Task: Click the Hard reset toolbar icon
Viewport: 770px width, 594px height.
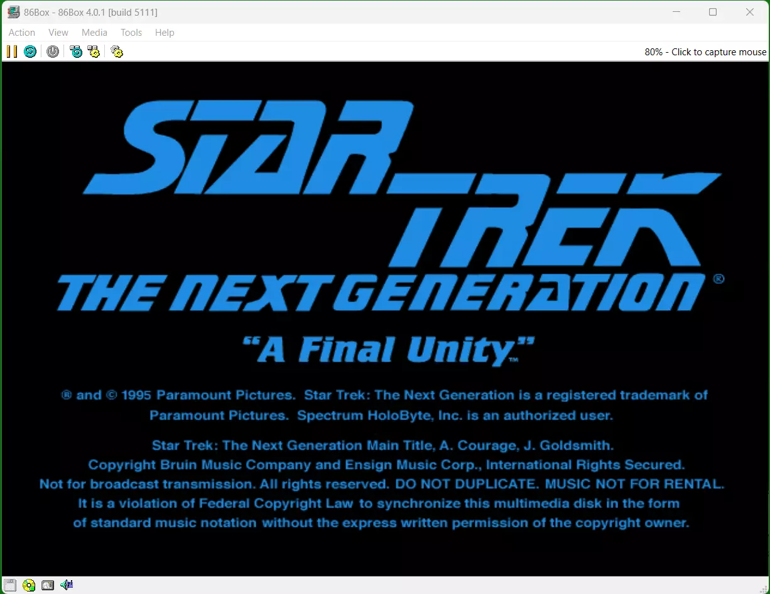Action: 30,51
